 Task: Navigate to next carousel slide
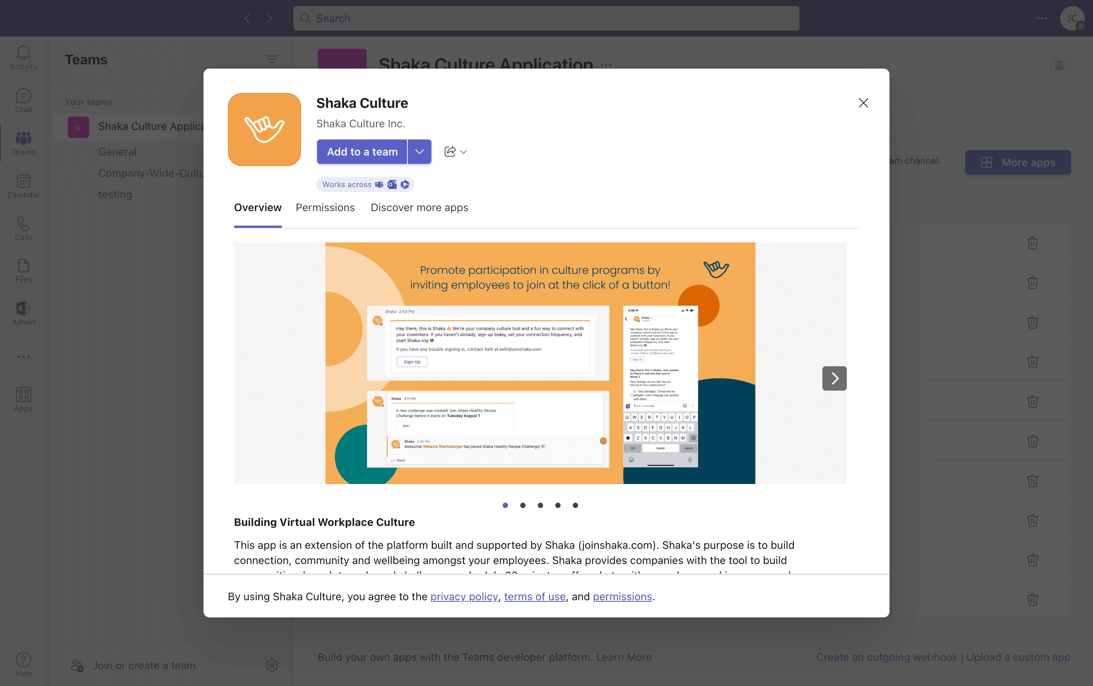click(835, 377)
